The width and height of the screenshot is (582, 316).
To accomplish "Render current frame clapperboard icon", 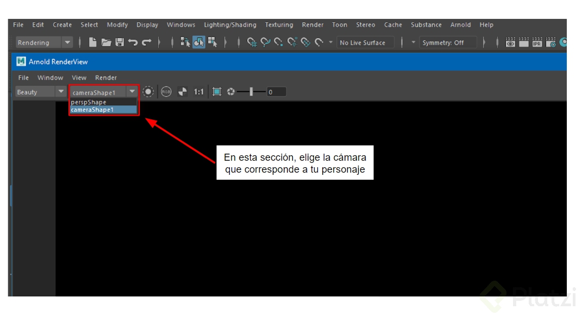I will [x=524, y=42].
